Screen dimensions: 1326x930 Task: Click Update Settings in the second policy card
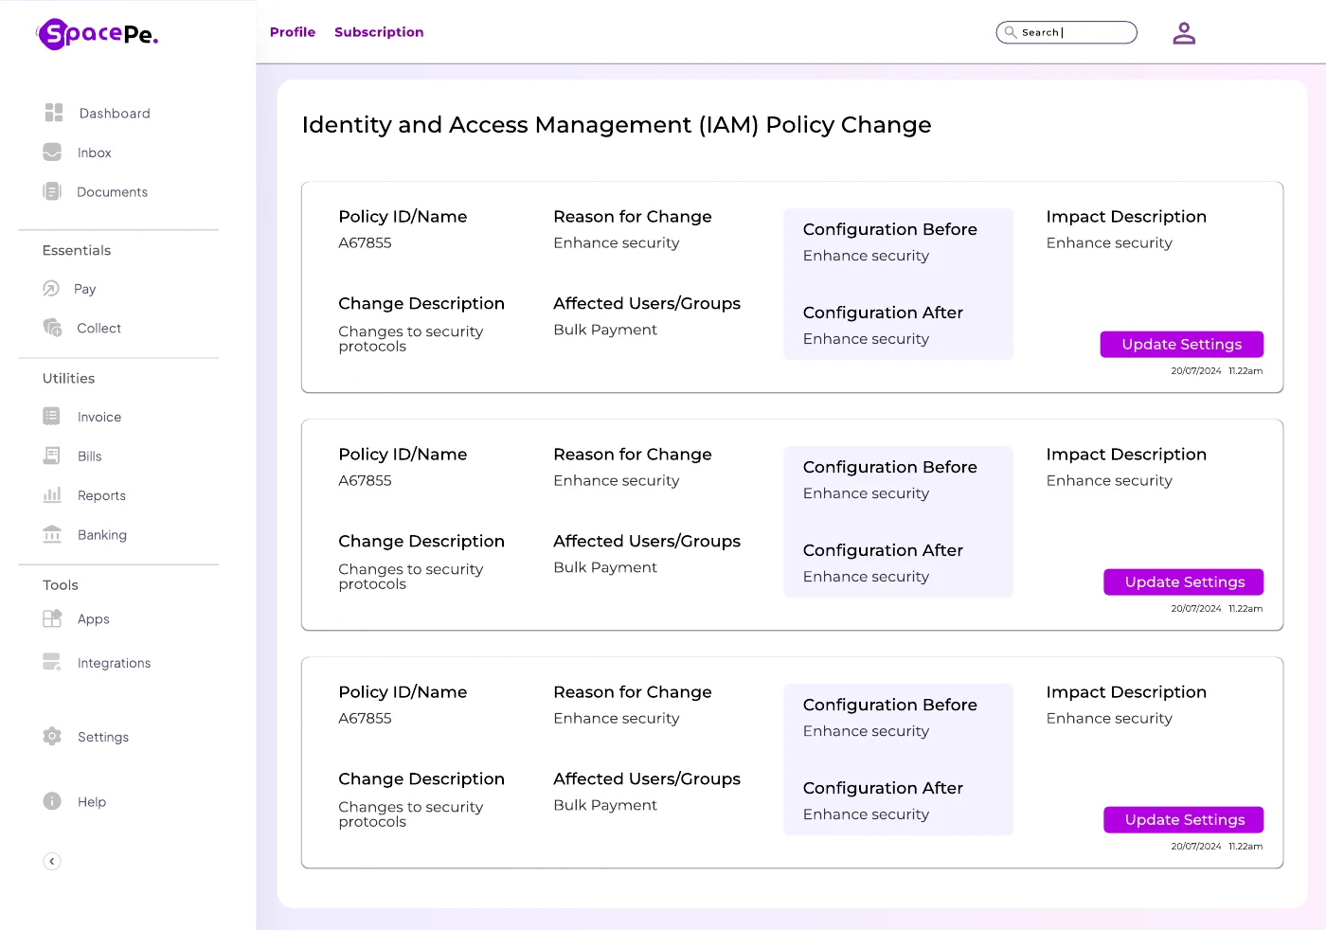[1184, 582]
